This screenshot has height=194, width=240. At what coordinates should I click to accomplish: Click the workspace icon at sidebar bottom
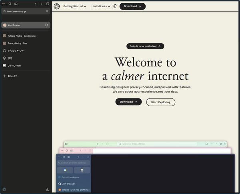tap(4, 190)
